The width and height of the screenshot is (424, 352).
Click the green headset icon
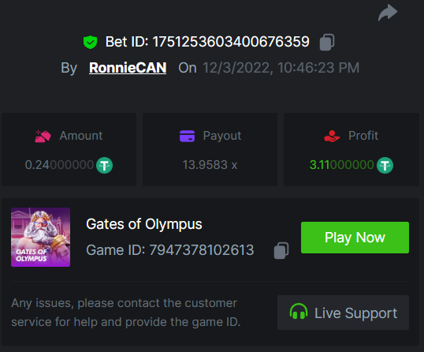click(299, 312)
